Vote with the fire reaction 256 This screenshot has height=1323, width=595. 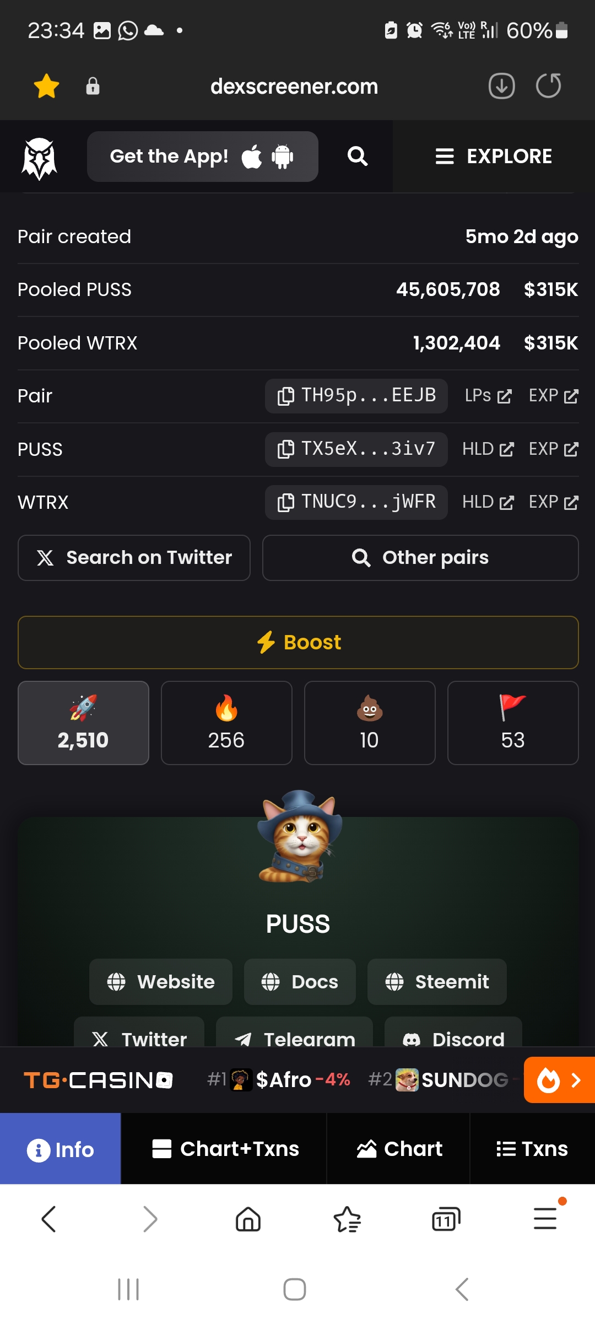click(x=226, y=723)
